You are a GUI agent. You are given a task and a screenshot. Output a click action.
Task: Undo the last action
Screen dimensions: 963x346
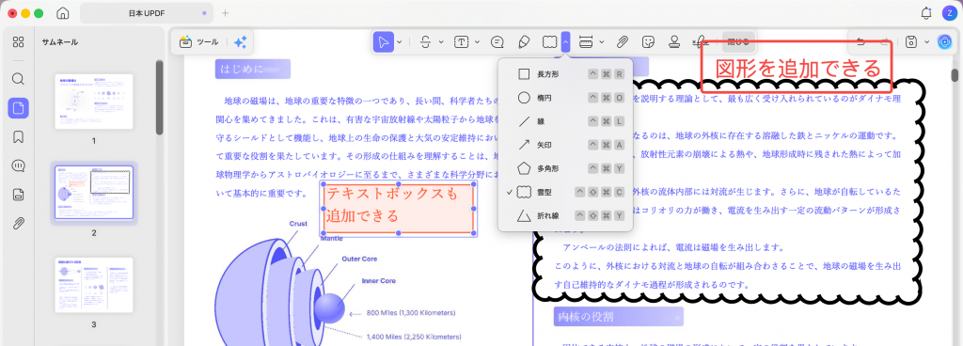pos(861,41)
